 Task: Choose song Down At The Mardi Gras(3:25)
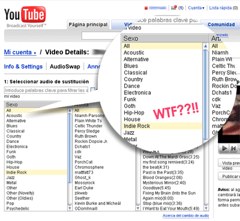point(171,157)
